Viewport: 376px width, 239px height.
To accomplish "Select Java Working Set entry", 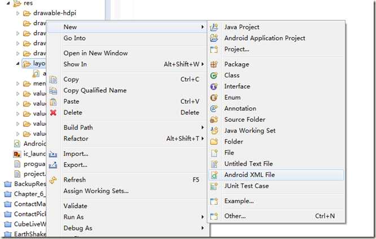I will (250, 131).
